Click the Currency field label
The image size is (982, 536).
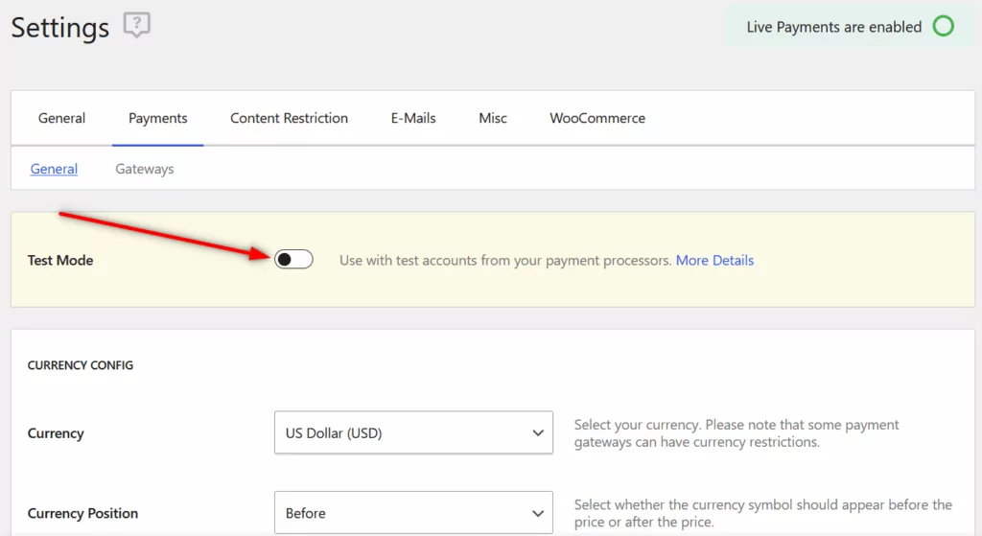pos(56,433)
